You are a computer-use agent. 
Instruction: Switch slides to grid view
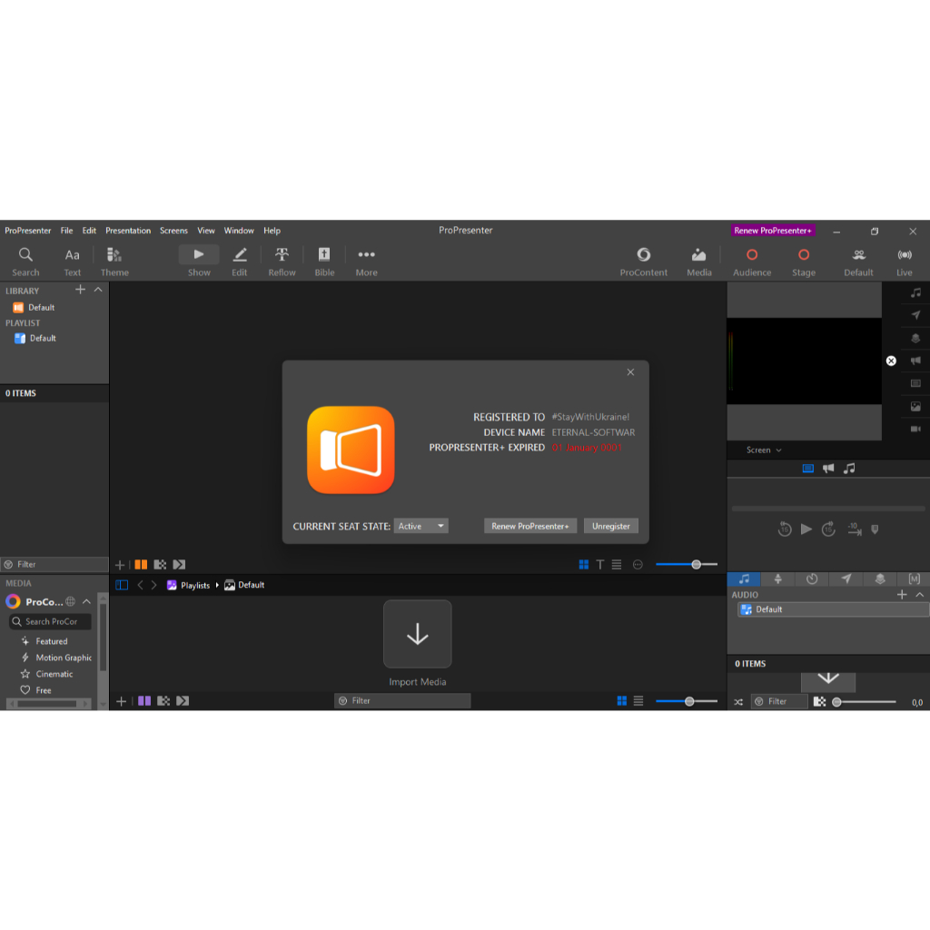584,565
